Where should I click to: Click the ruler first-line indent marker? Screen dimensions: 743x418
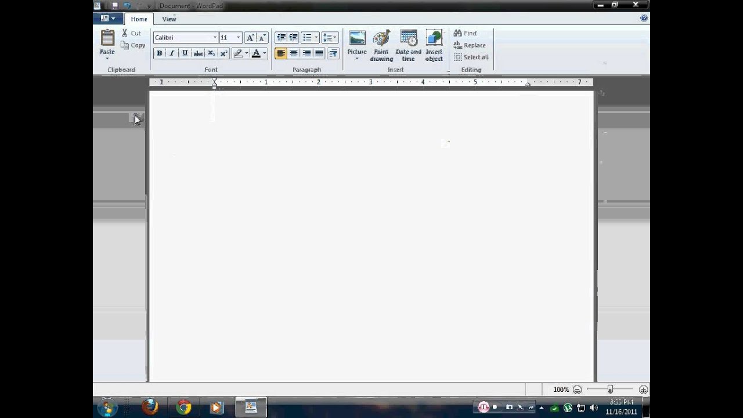pyautogui.click(x=214, y=80)
